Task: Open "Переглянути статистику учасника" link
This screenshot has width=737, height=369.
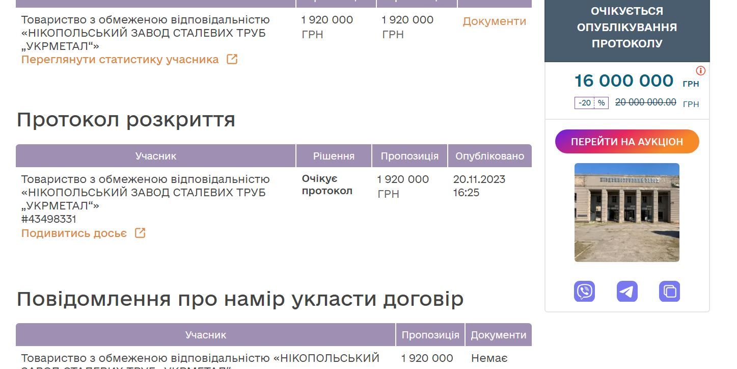Action: [120, 59]
